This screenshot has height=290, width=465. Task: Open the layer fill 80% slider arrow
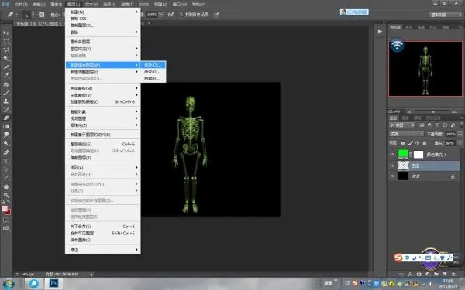pyautogui.click(x=460, y=143)
